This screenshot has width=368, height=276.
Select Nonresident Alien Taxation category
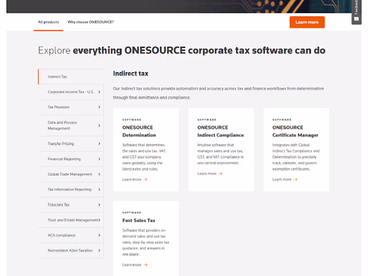(71, 250)
